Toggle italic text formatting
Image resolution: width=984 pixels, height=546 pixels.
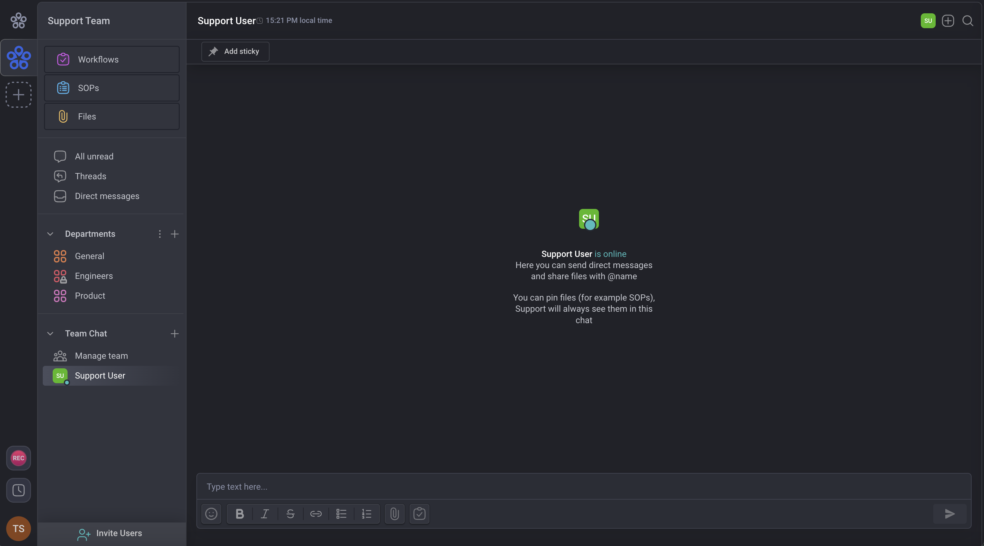[x=265, y=513]
